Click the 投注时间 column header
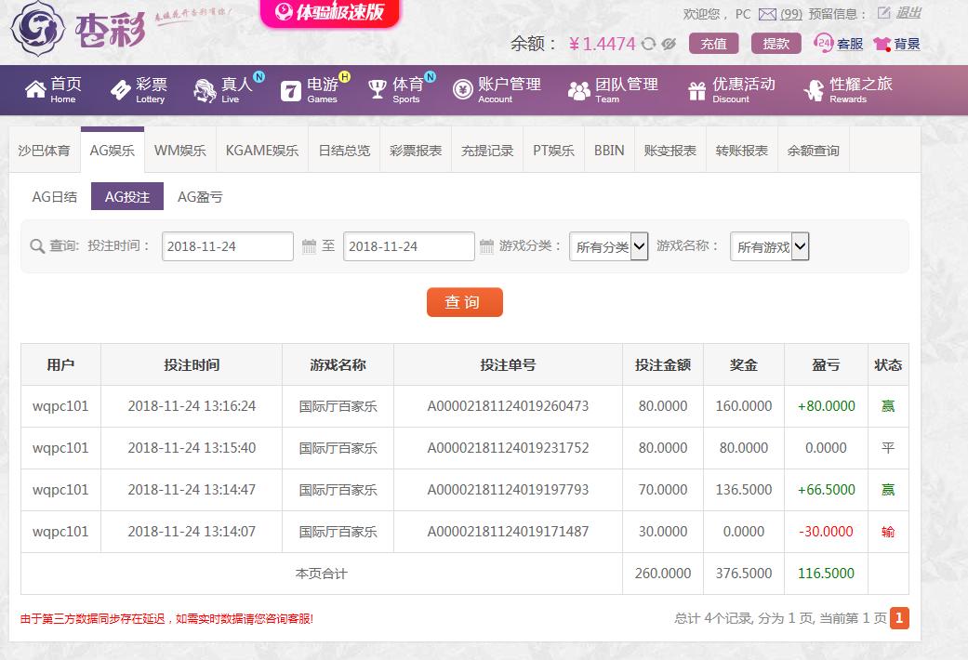 pyautogui.click(x=192, y=365)
